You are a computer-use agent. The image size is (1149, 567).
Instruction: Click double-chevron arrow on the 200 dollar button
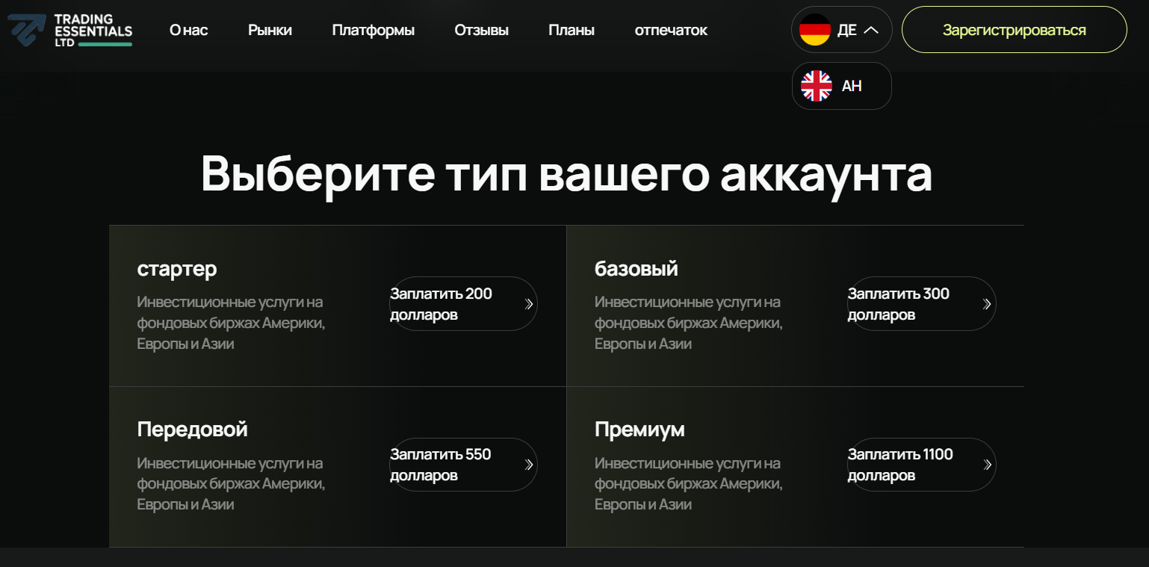point(529,304)
